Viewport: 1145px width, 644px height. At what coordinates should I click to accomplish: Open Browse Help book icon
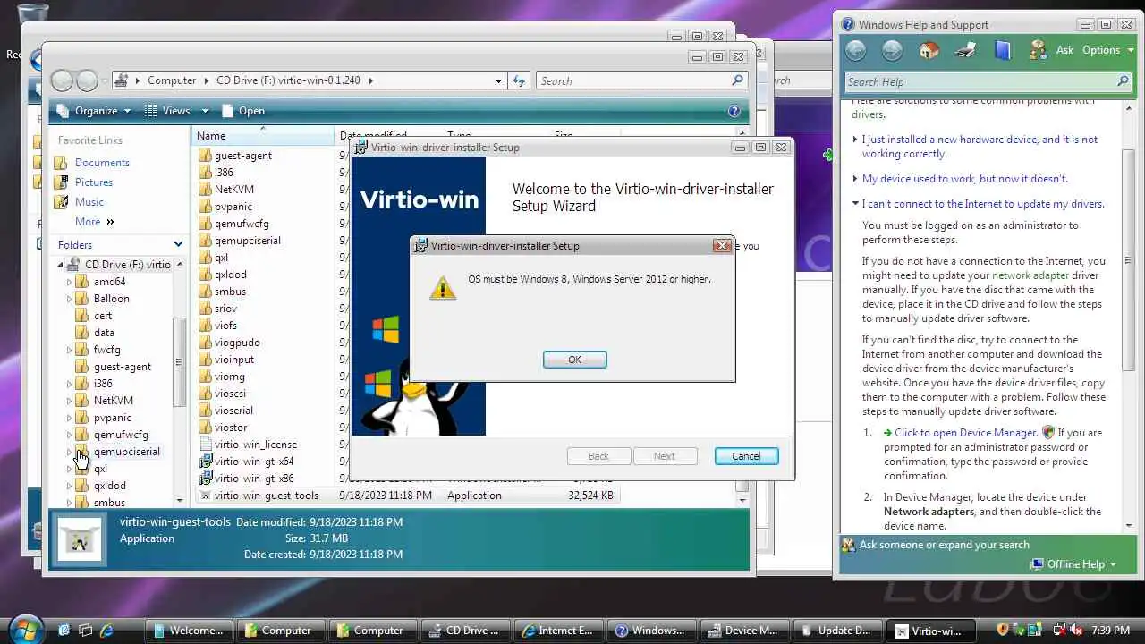pos(1003,51)
